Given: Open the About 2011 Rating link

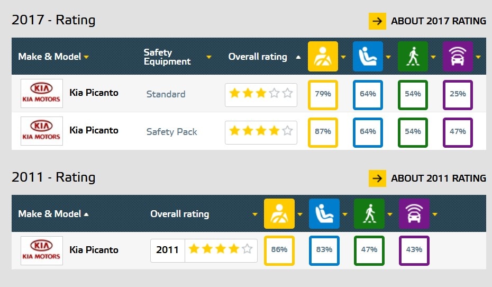Looking at the screenshot, I should pyautogui.click(x=427, y=178).
